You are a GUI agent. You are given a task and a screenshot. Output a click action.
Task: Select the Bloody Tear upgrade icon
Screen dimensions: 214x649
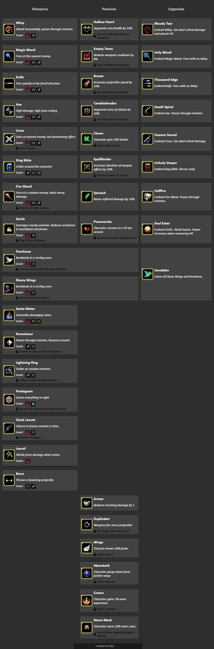pyautogui.click(x=148, y=30)
